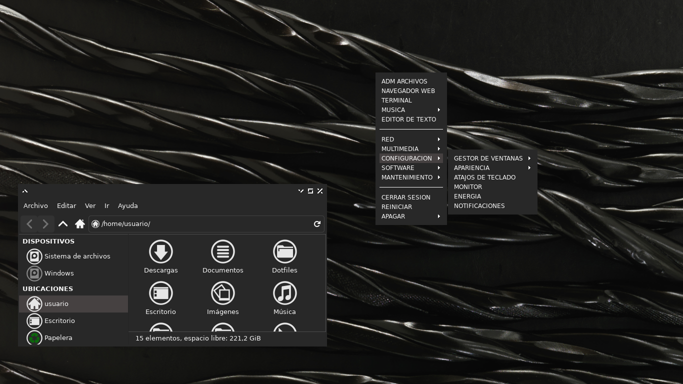Choose CERRAR SESION from menu
This screenshot has height=384, width=683.
[411, 197]
